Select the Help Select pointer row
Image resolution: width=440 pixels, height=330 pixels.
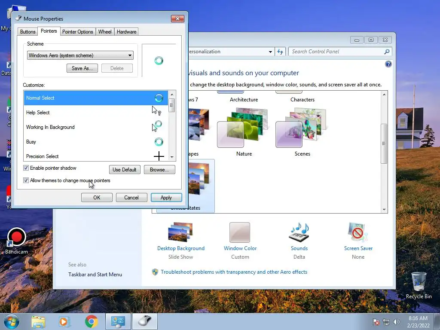click(x=96, y=113)
